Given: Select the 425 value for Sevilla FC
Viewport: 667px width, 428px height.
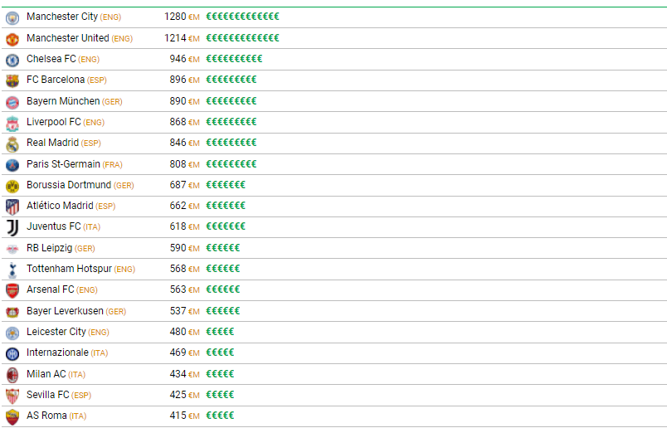Looking at the screenshot, I should click(178, 394).
